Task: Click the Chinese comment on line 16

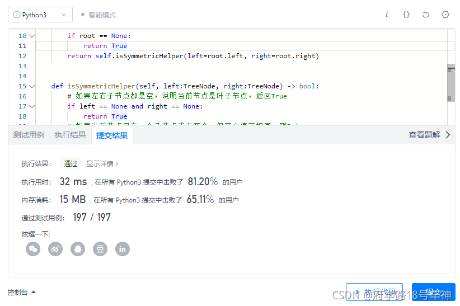Action: pos(177,96)
